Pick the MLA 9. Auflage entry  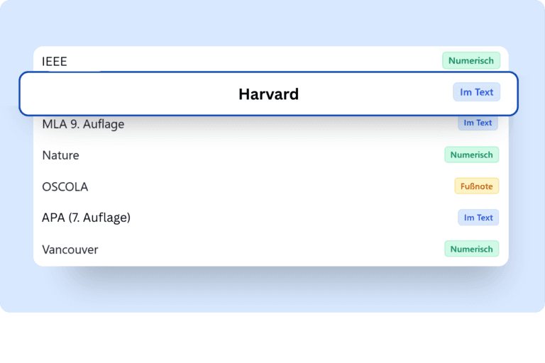[x=83, y=124]
